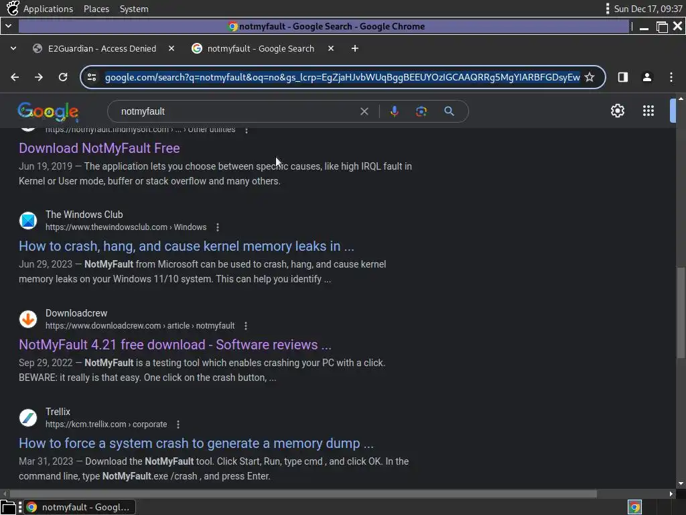Click scroll-down arrow on vertical scrollbar
Image resolution: width=686 pixels, height=515 pixels.
pyautogui.click(x=681, y=484)
